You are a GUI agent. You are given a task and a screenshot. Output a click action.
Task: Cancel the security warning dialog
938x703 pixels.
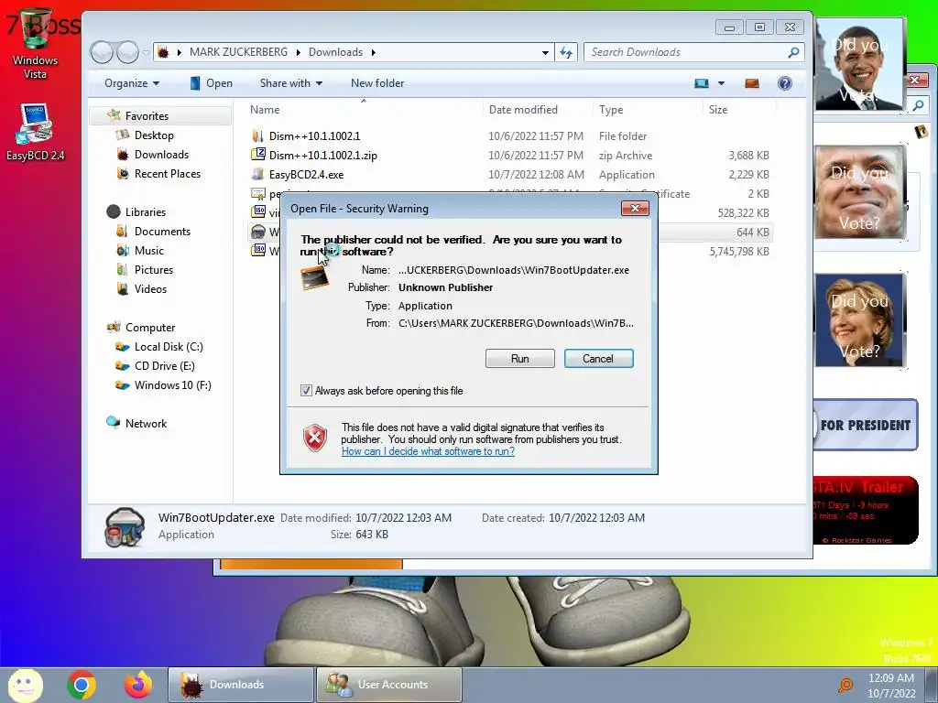(598, 359)
